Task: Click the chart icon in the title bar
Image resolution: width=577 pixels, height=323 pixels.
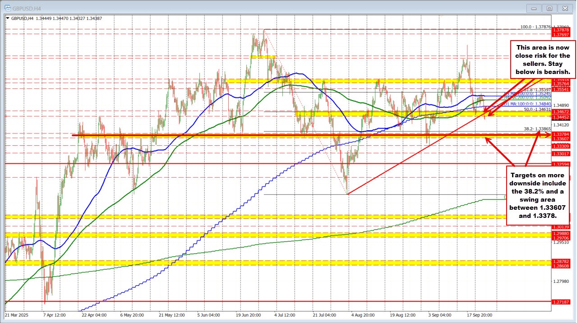Action: coord(8,8)
